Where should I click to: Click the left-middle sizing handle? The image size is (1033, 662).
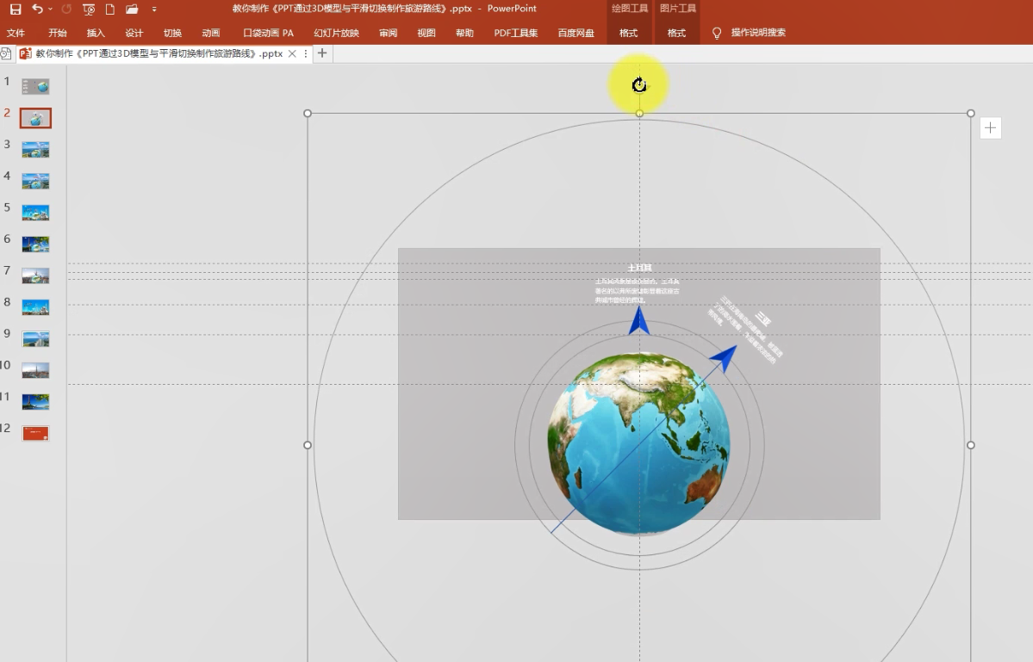pyautogui.click(x=308, y=445)
